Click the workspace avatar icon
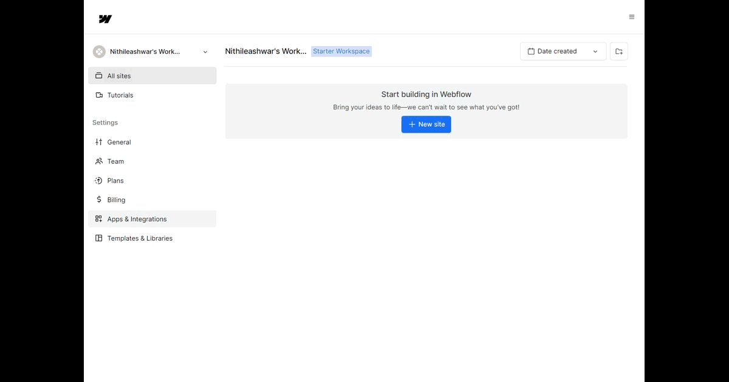 99,52
